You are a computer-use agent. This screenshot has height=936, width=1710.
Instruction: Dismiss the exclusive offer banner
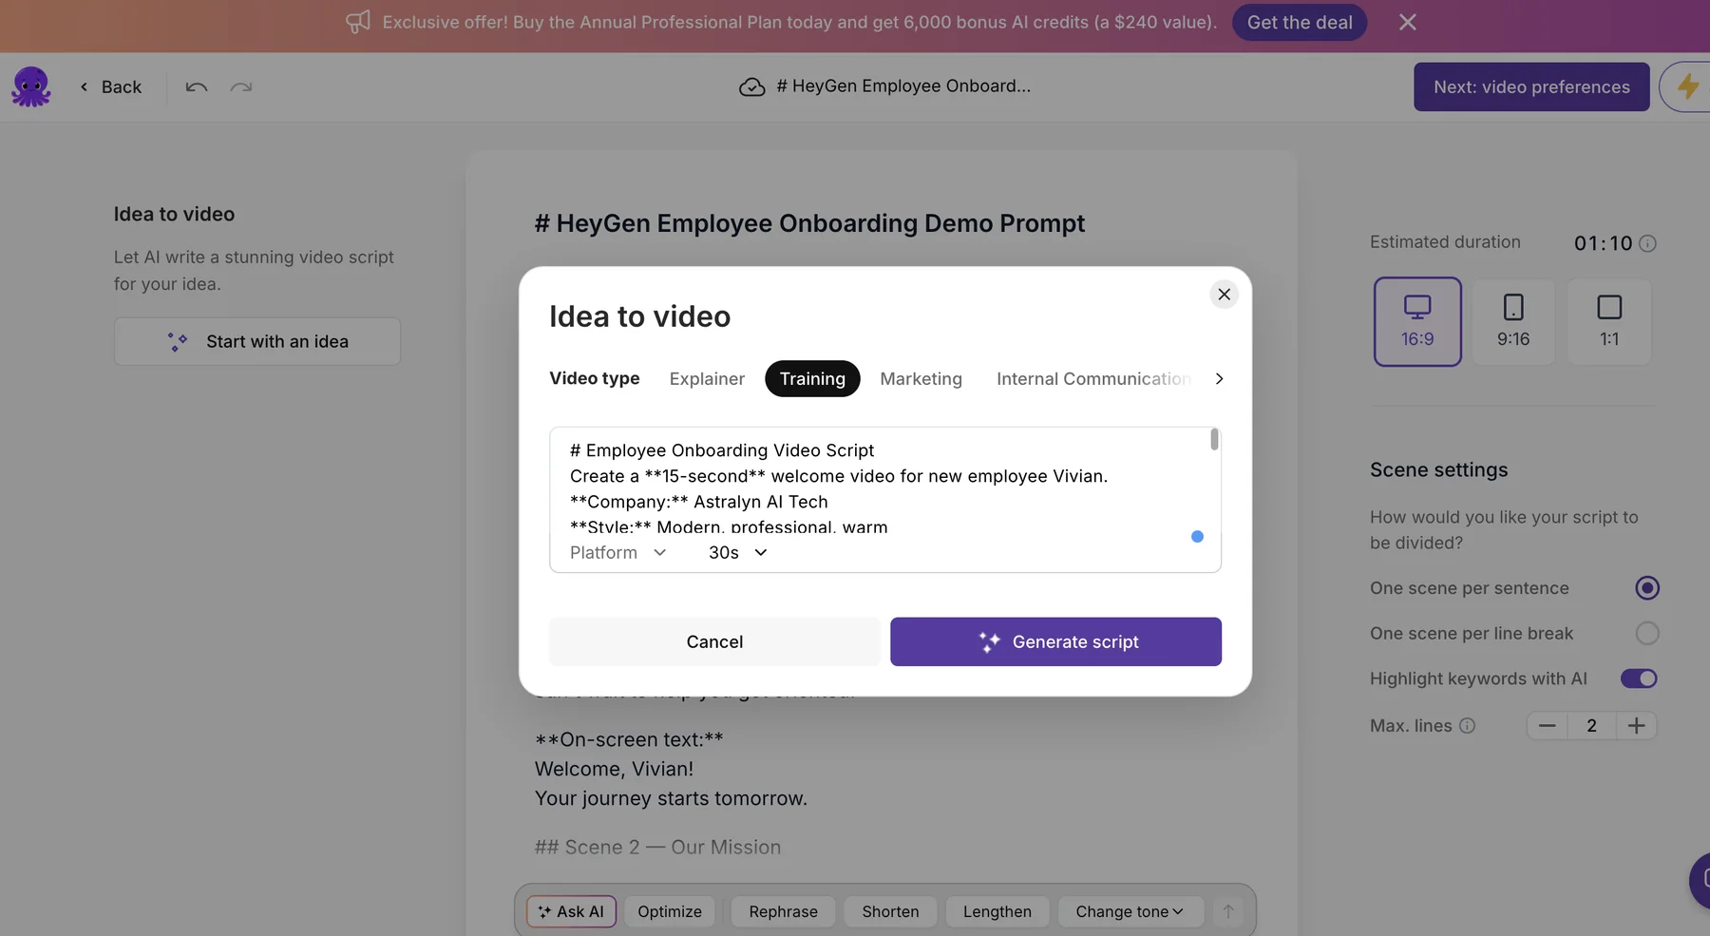point(1408,22)
